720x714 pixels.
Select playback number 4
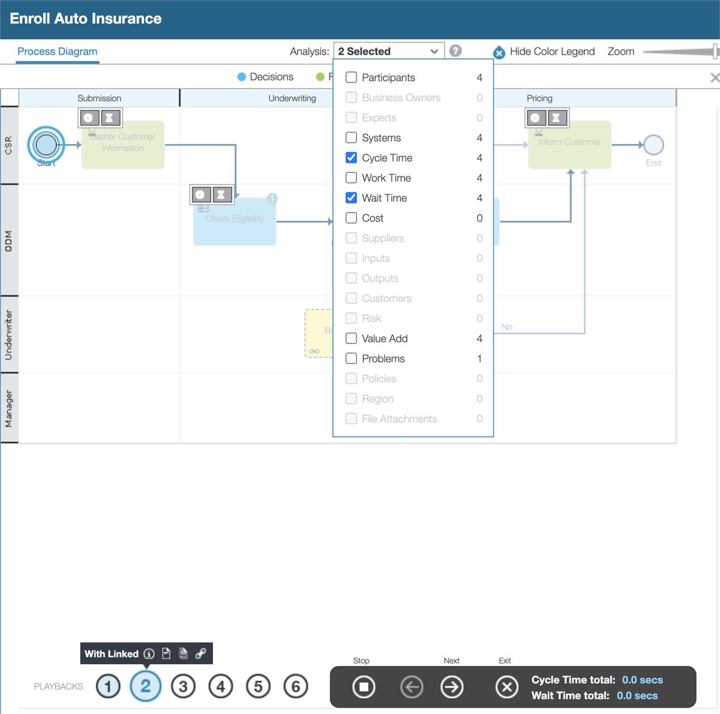(x=221, y=686)
